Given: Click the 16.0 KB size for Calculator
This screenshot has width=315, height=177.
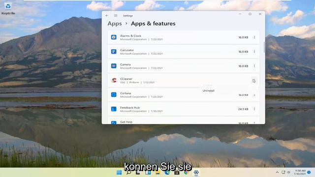Looking at the screenshot, I should pyautogui.click(x=243, y=52).
